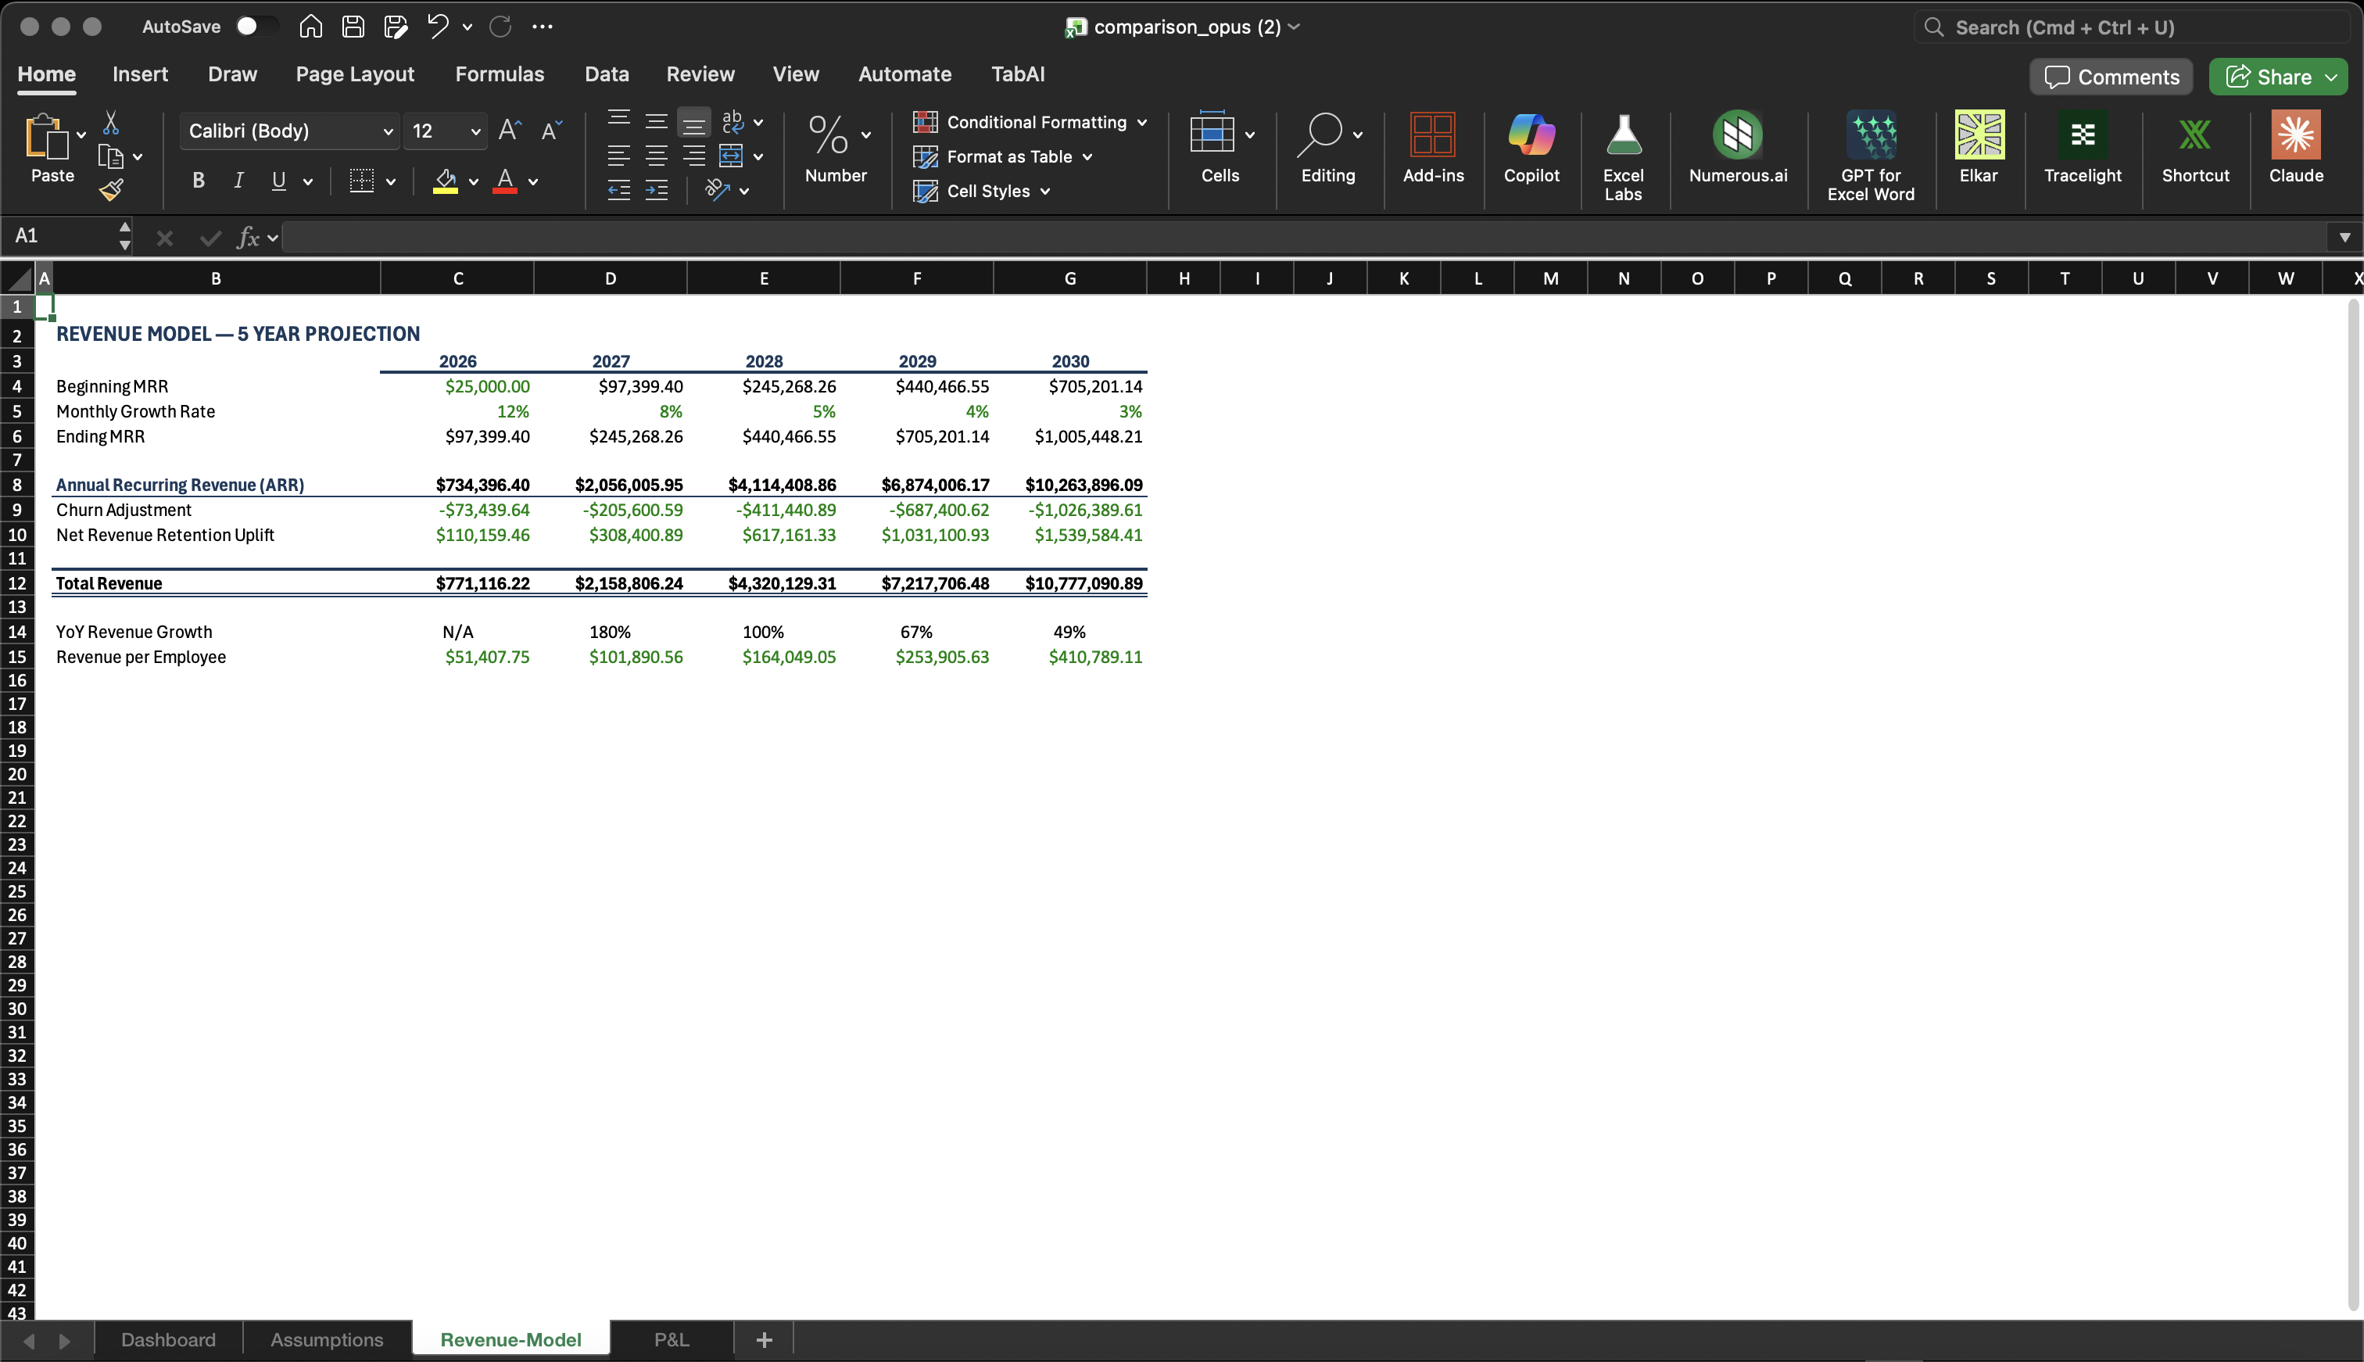Click the Undo arrow icon
The width and height of the screenshot is (2364, 1362).
tap(438, 27)
